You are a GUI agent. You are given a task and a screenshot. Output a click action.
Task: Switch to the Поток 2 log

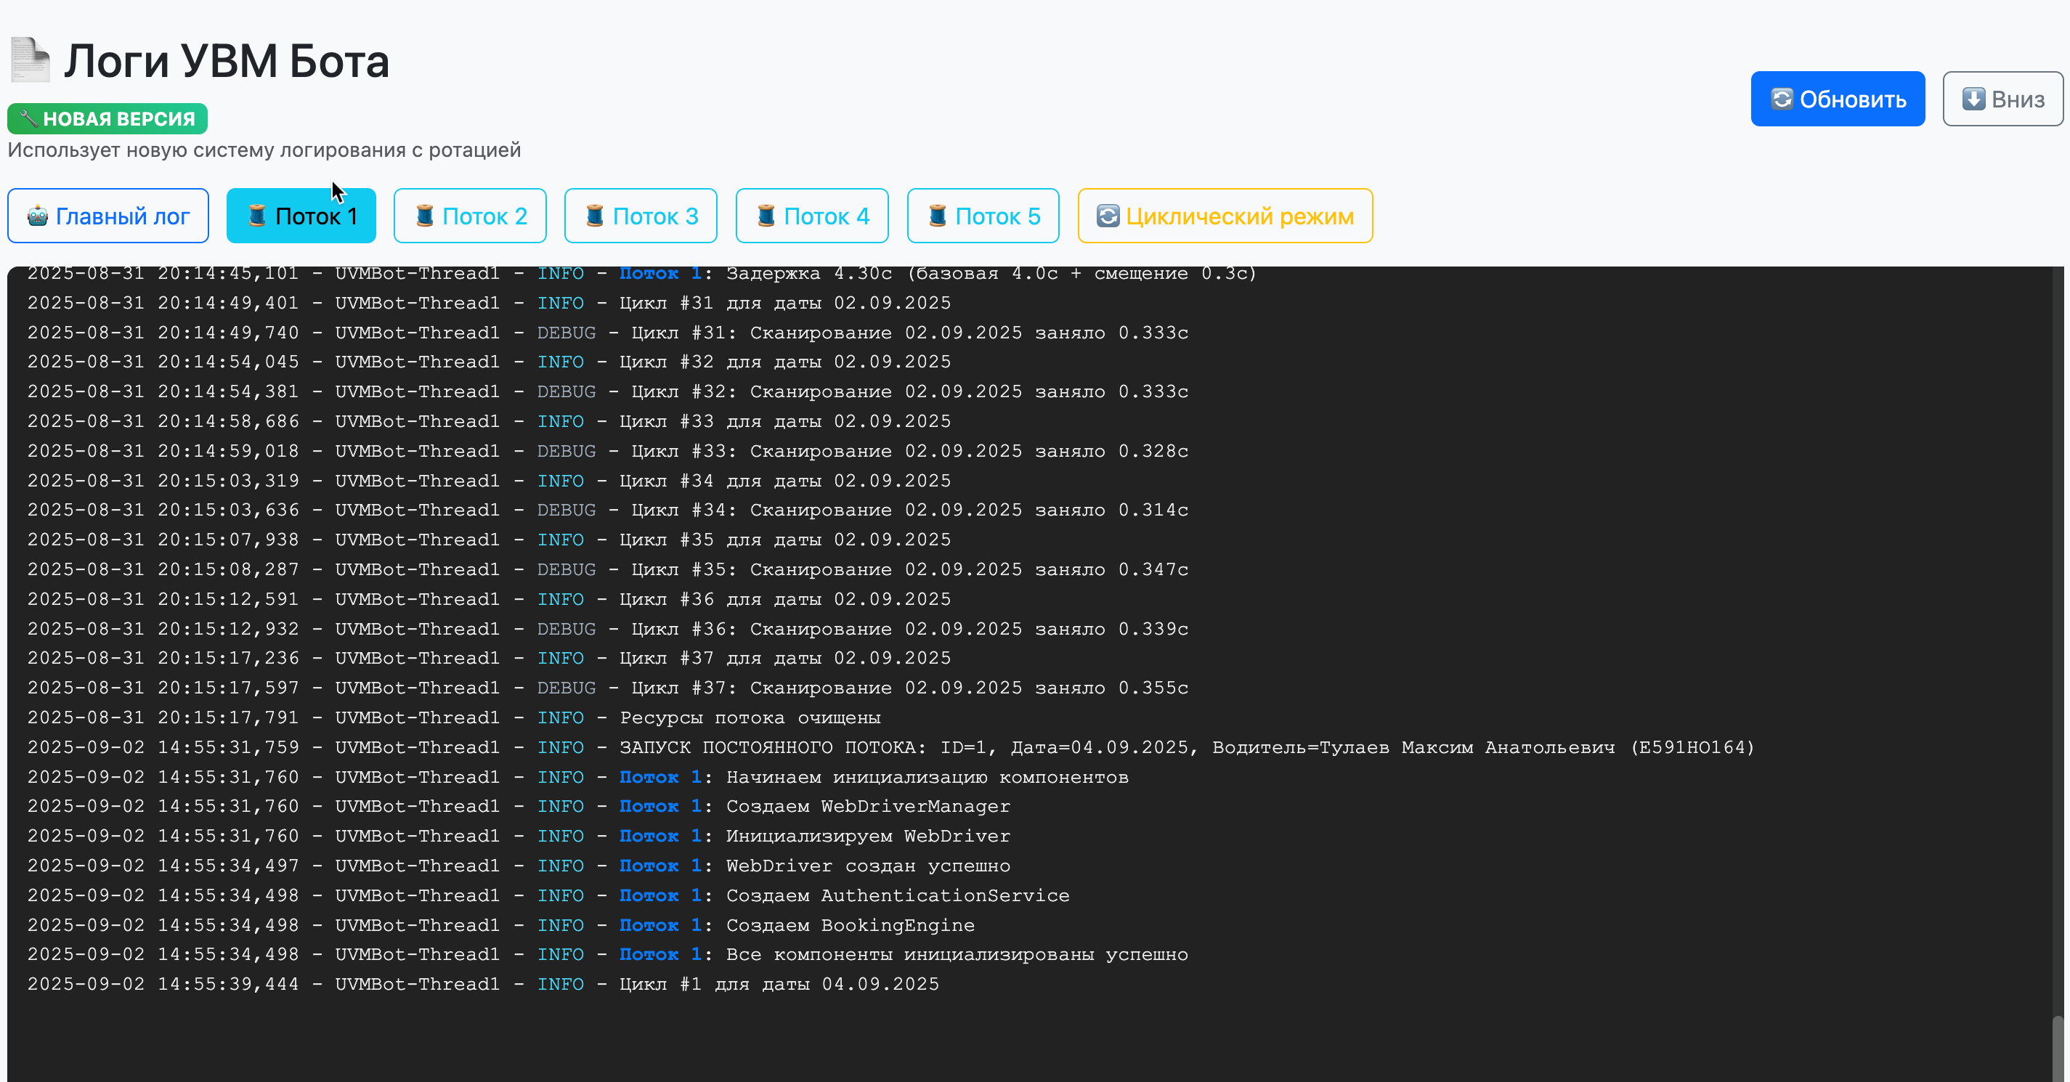(x=470, y=216)
